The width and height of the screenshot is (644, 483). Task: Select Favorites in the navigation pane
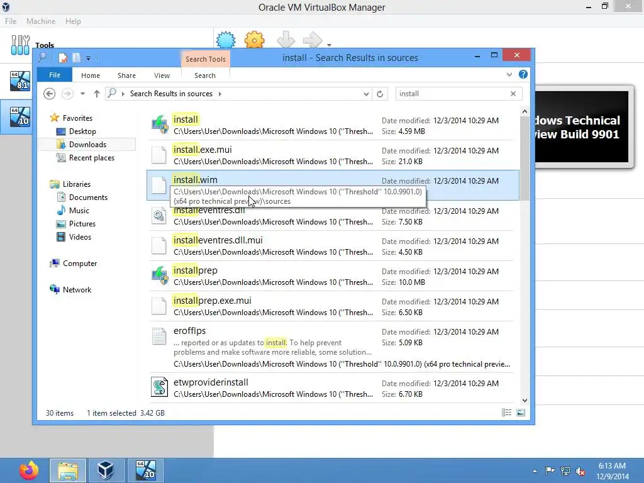pyautogui.click(x=77, y=118)
